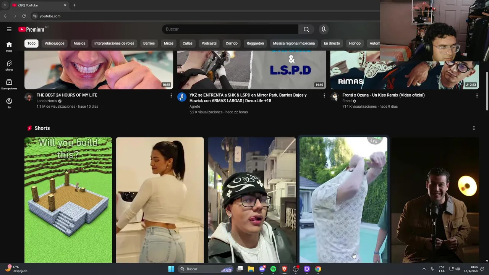
Task: Reload the page
Action: [24, 16]
